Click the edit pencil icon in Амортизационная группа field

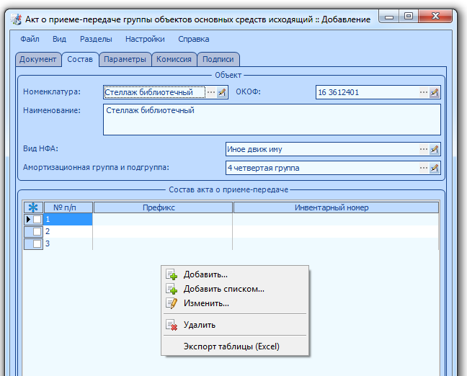435,169
